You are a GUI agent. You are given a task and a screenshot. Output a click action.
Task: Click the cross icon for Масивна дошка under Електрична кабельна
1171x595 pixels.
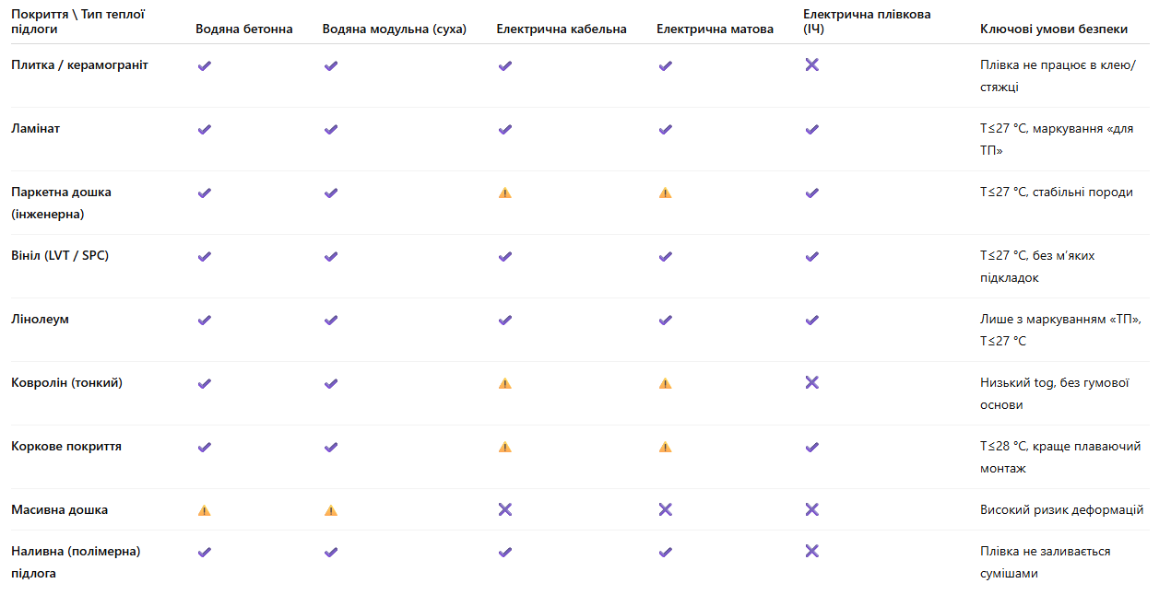click(x=504, y=509)
